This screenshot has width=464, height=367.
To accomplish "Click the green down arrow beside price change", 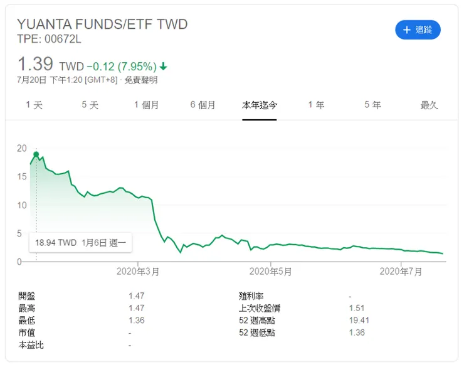I will 164,66.
